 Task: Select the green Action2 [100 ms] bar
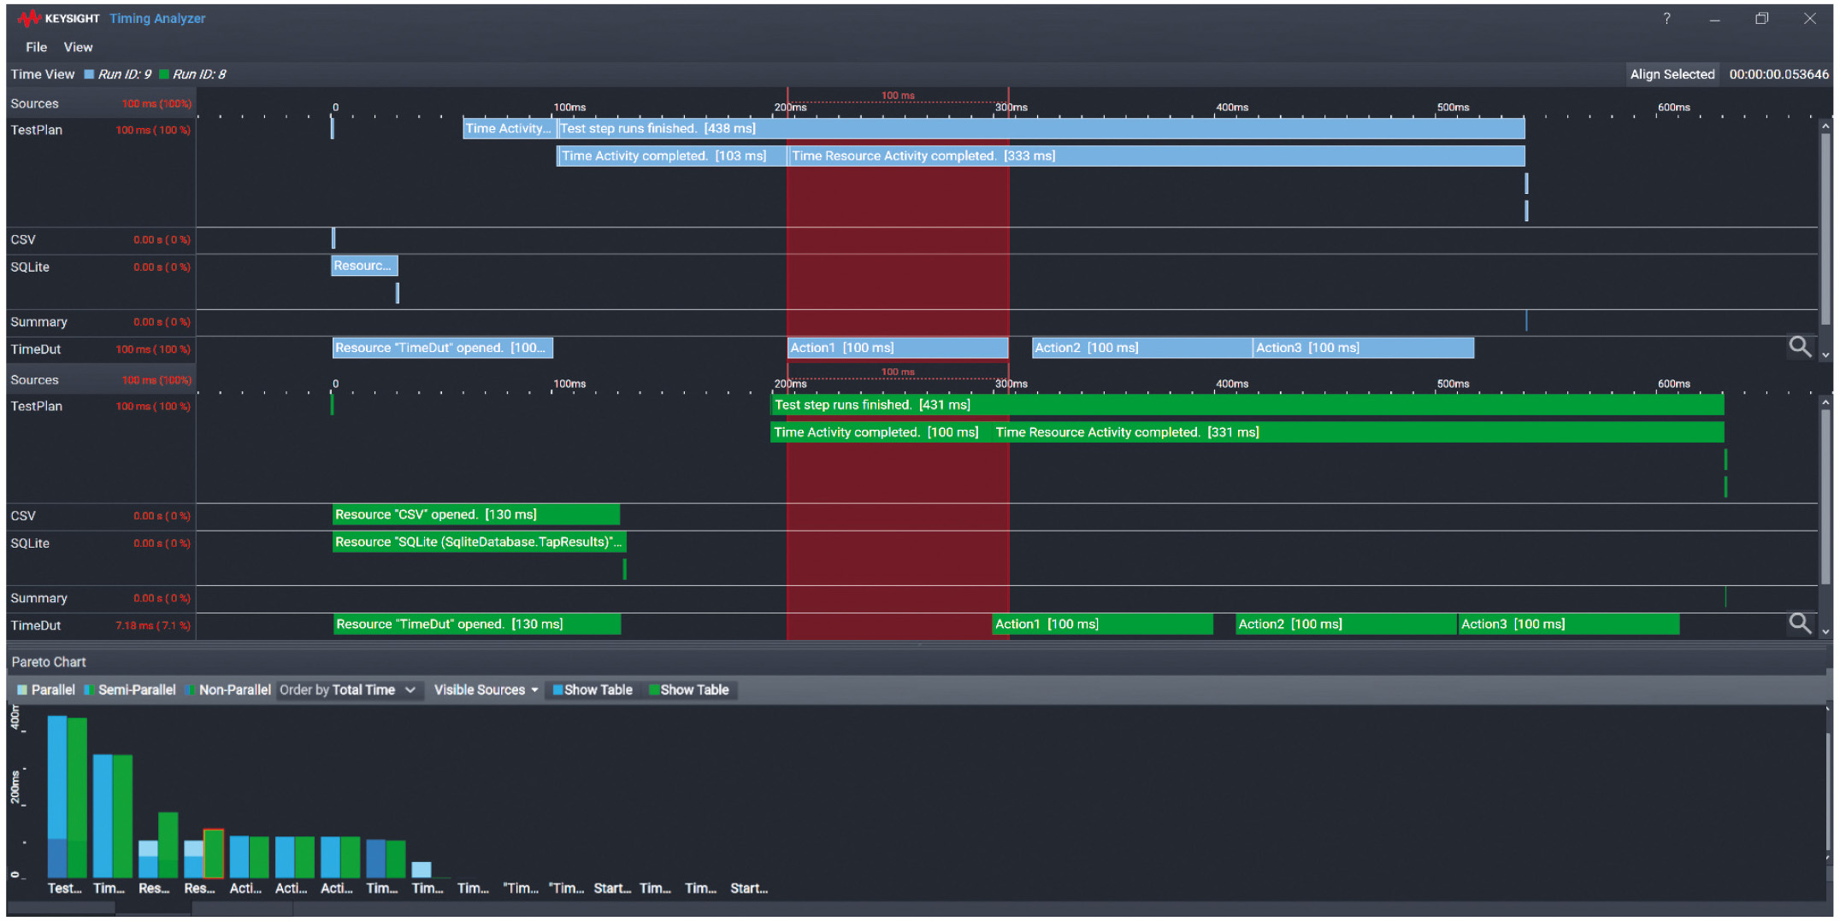[1347, 625]
